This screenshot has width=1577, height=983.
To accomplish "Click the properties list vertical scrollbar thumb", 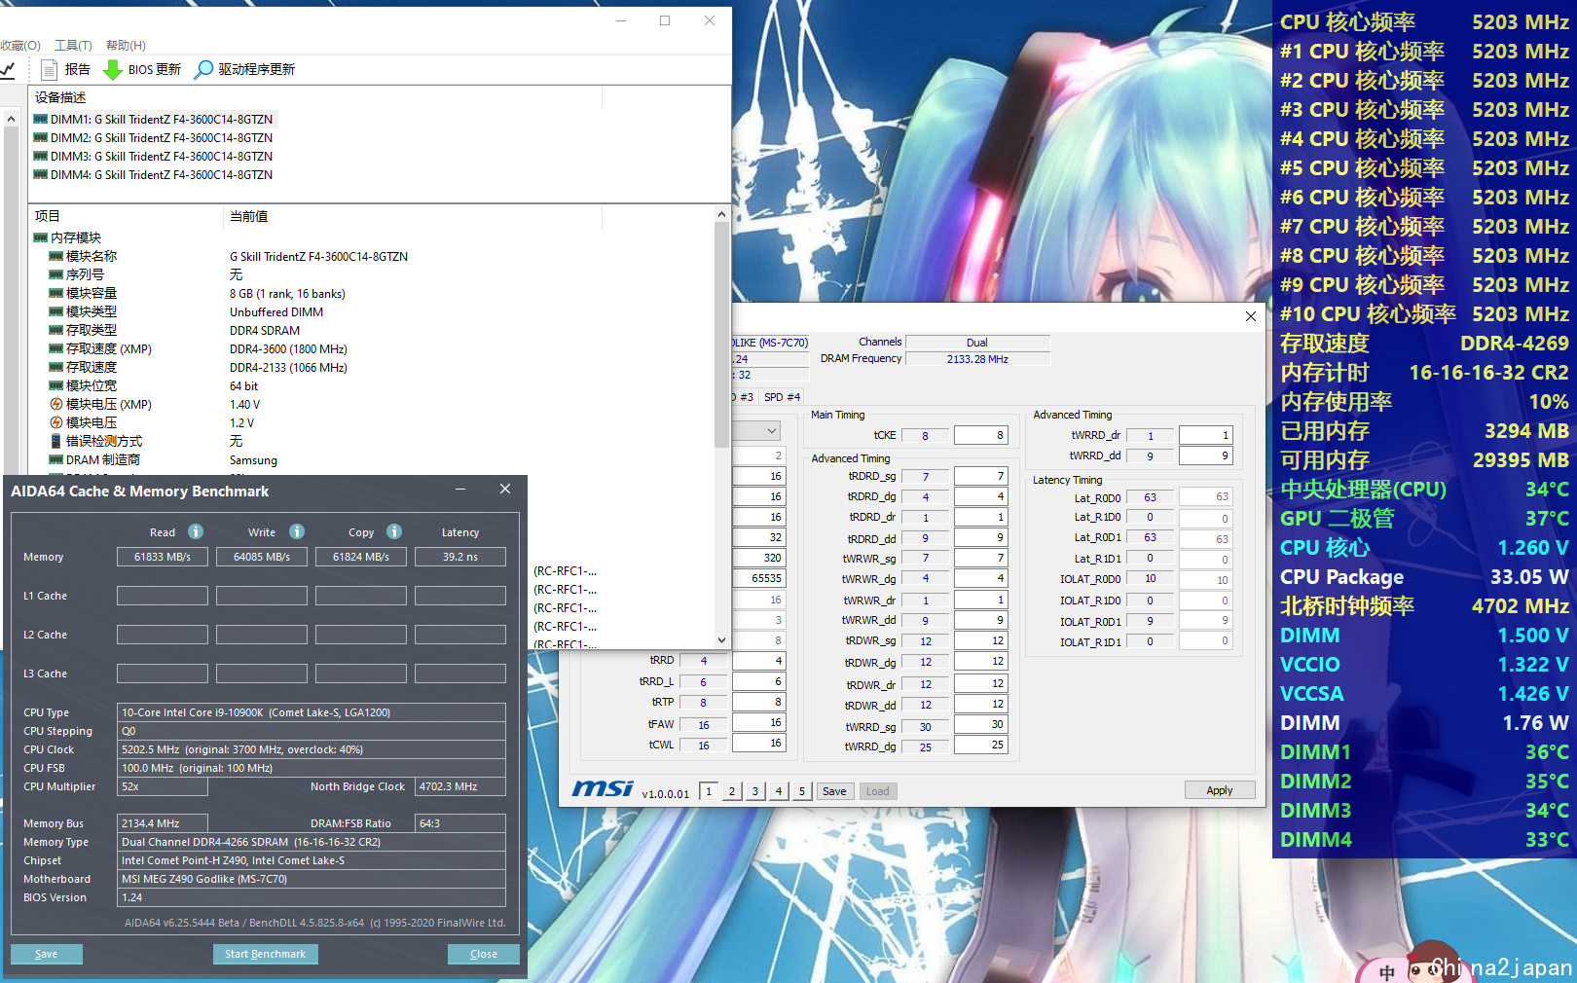I will click(721, 335).
